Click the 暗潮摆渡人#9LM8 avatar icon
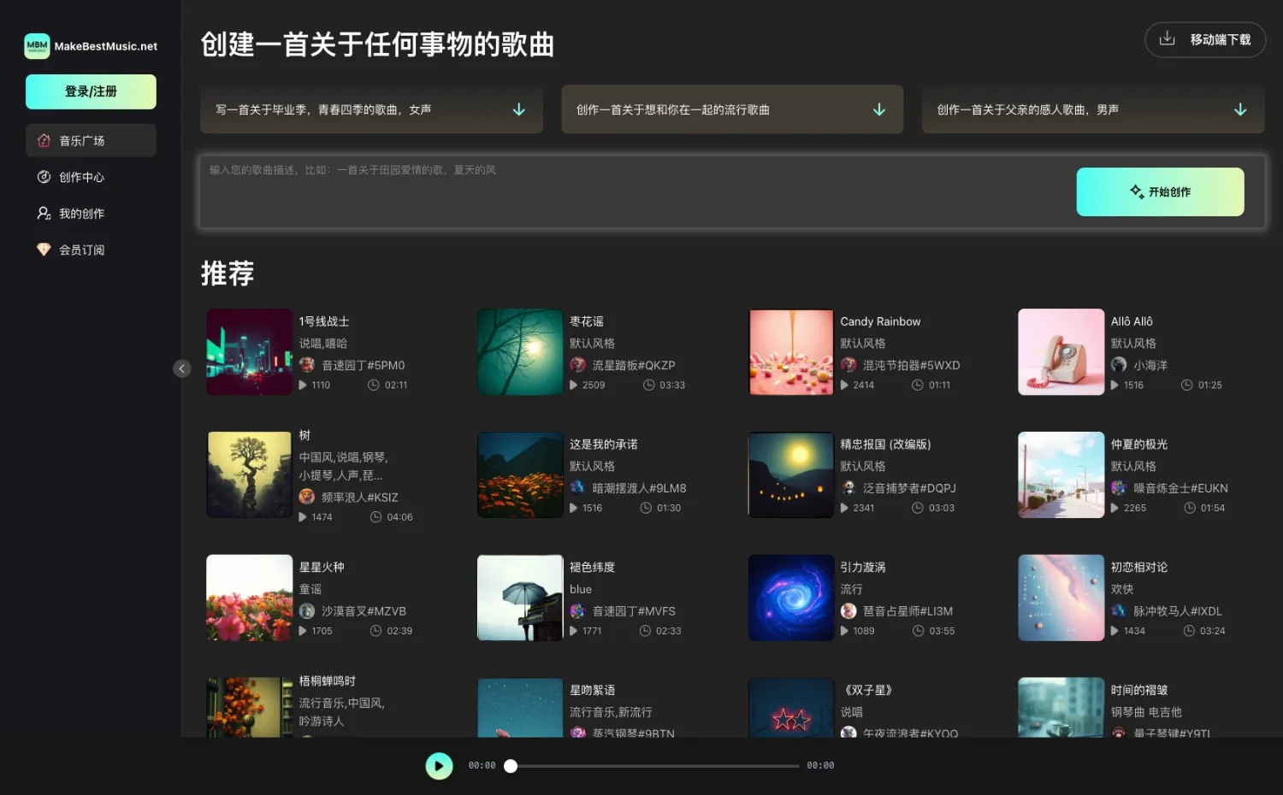Viewport: 1283px width, 795px height. coord(578,488)
